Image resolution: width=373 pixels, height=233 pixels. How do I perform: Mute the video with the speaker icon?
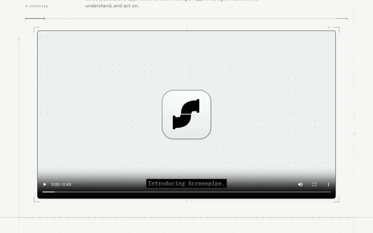click(301, 184)
